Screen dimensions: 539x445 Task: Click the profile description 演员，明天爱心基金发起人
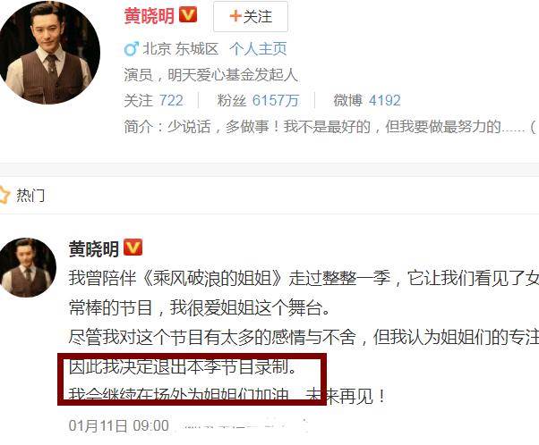click(210, 74)
